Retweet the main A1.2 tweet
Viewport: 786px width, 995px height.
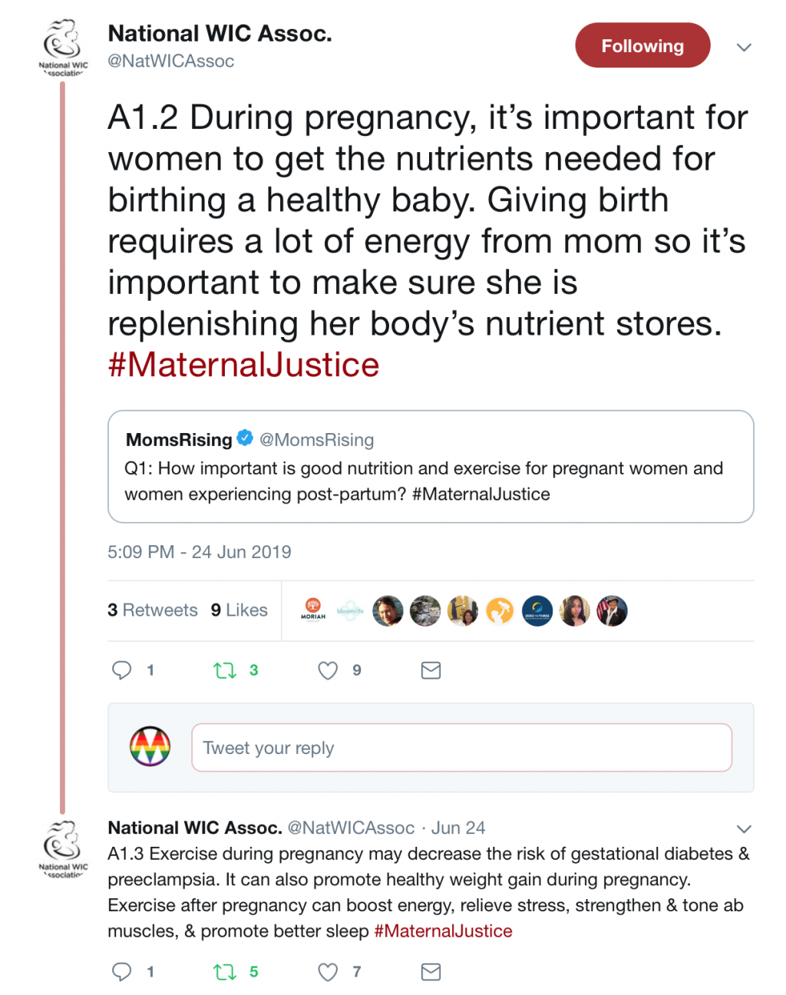click(225, 670)
